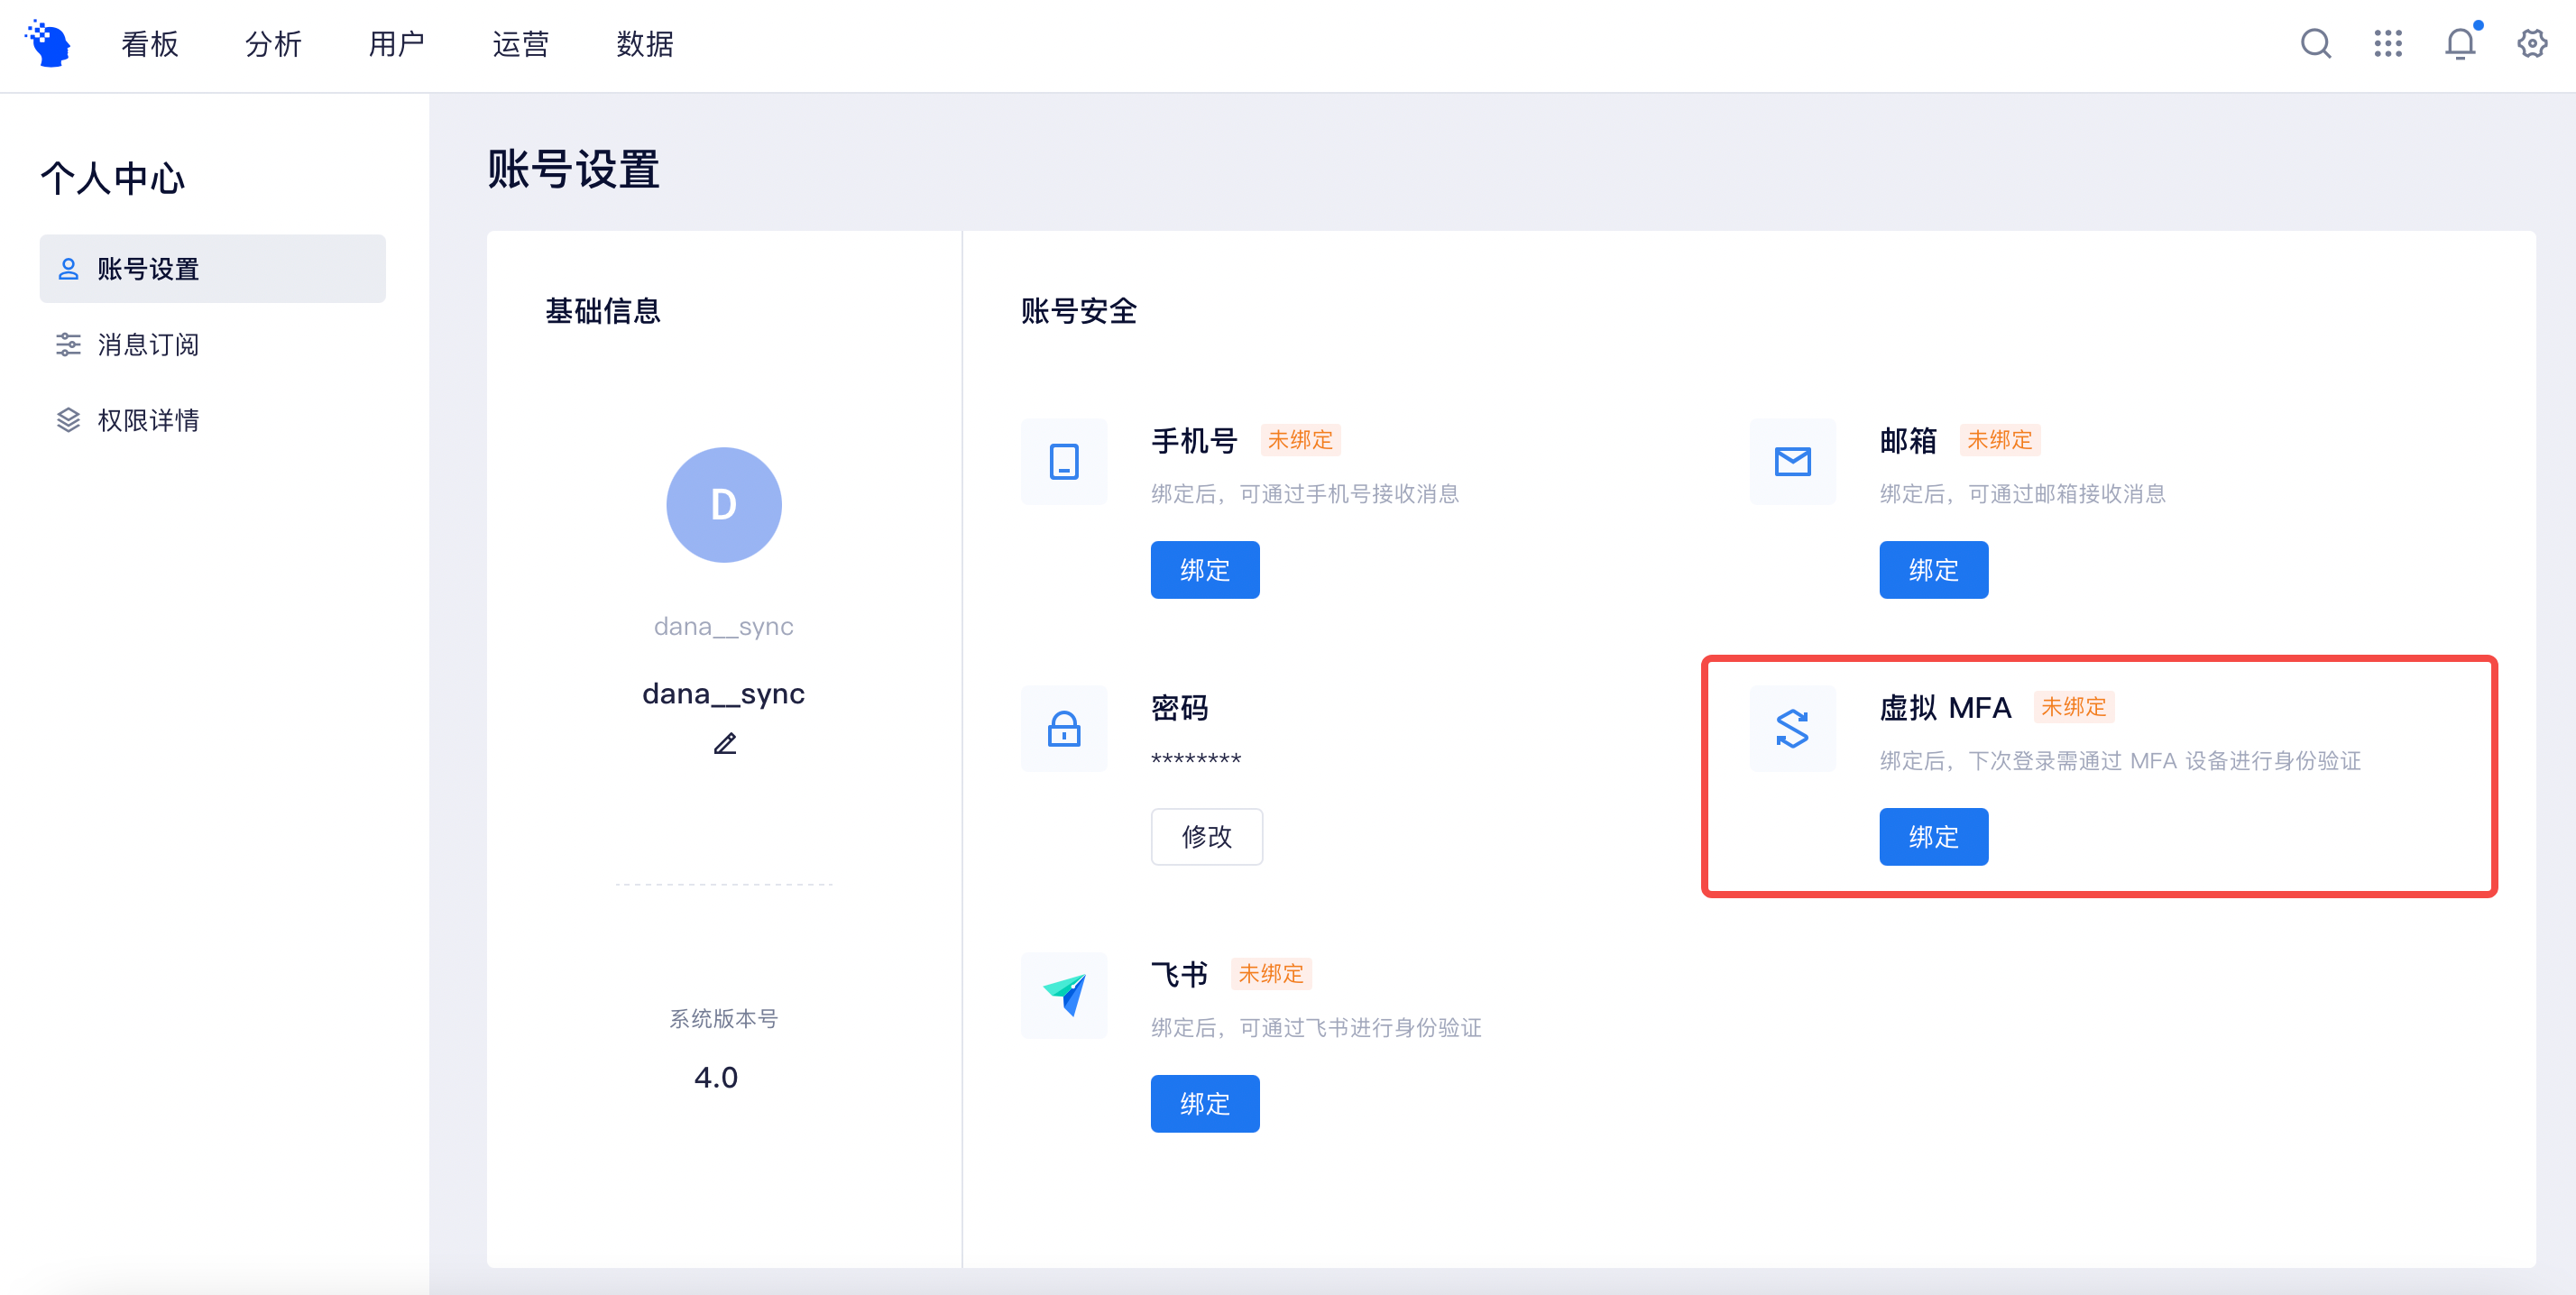Viewport: 2576px width, 1295px height.
Task: Click the email envelope icon tile
Action: tap(1792, 462)
